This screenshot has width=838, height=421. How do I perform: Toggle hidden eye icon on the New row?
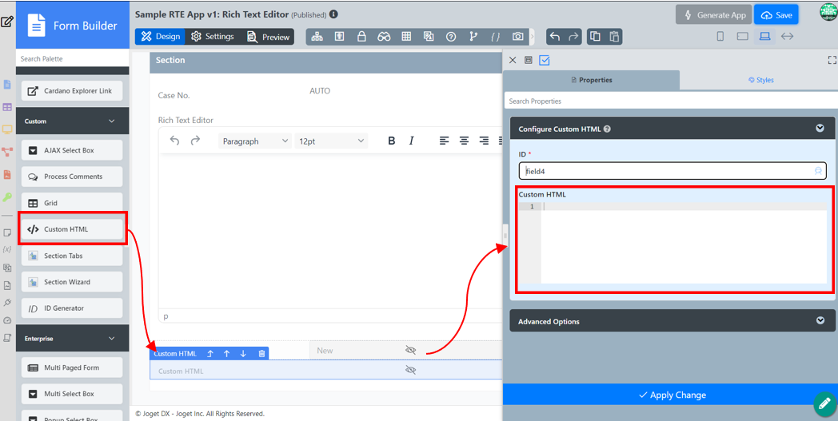411,350
